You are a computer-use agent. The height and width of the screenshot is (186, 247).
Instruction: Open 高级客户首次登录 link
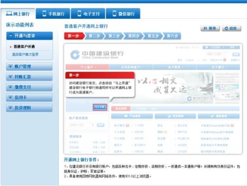pyautogui.click(x=26, y=54)
